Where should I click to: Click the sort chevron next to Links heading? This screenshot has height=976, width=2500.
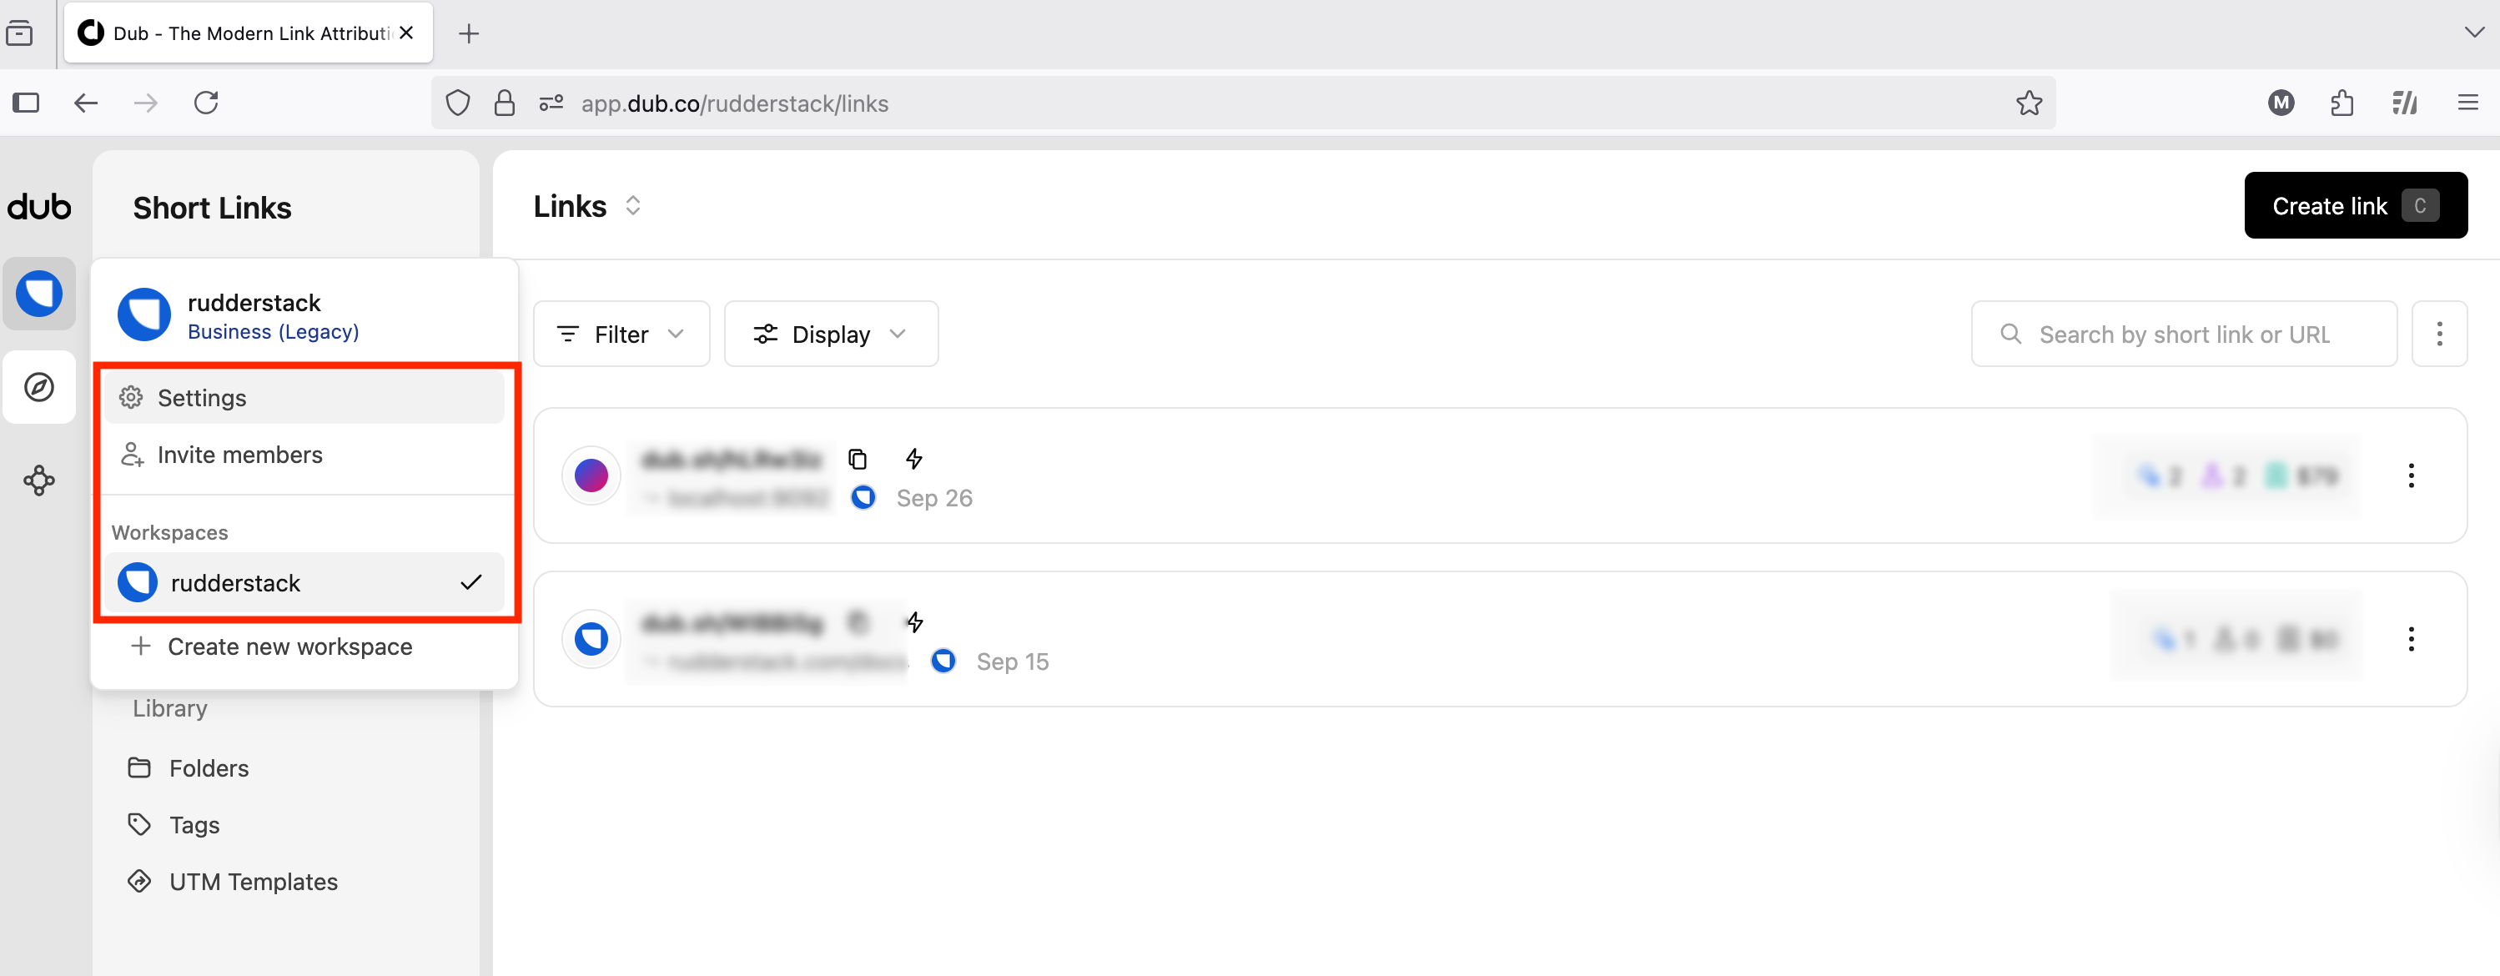coord(633,206)
